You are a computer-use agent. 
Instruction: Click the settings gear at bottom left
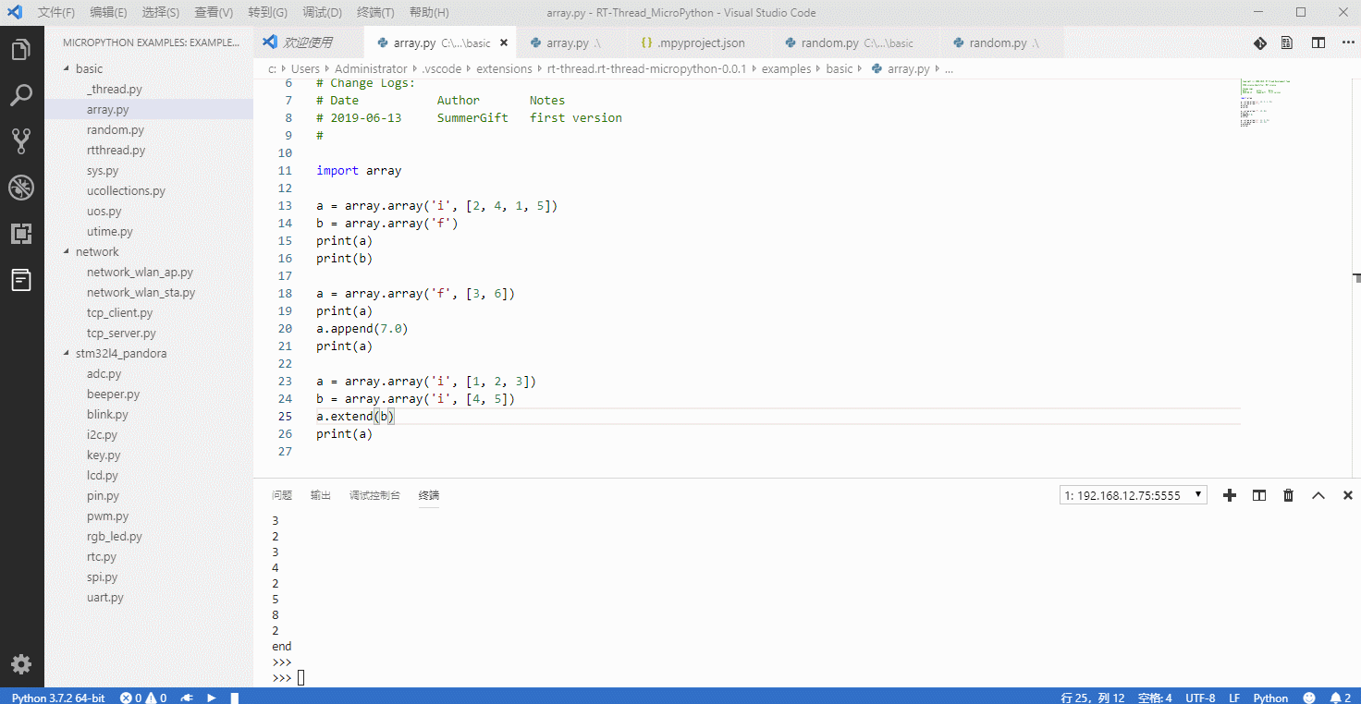point(21,663)
